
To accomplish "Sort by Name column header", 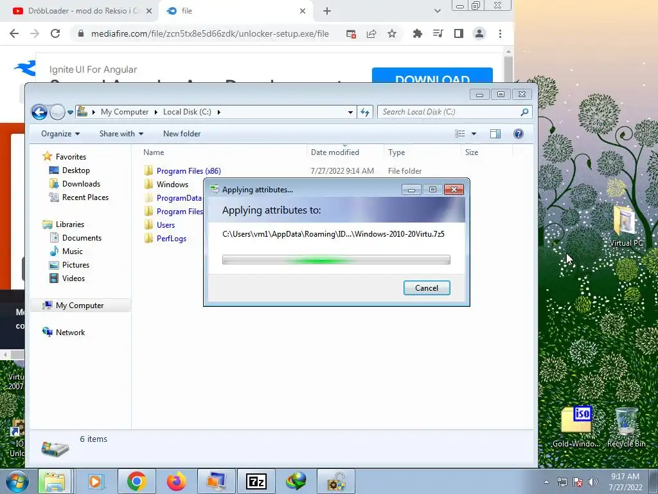I will click(x=154, y=152).
